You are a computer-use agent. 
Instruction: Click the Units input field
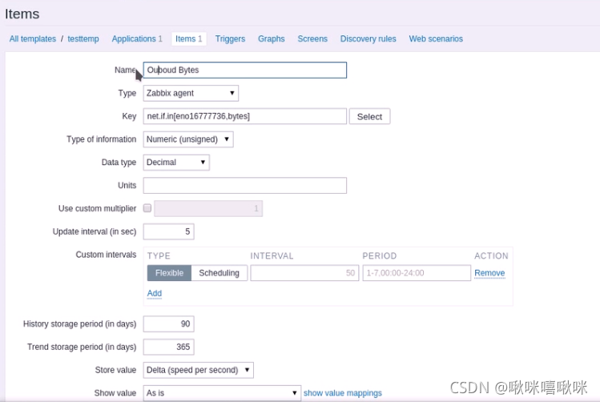click(x=245, y=186)
